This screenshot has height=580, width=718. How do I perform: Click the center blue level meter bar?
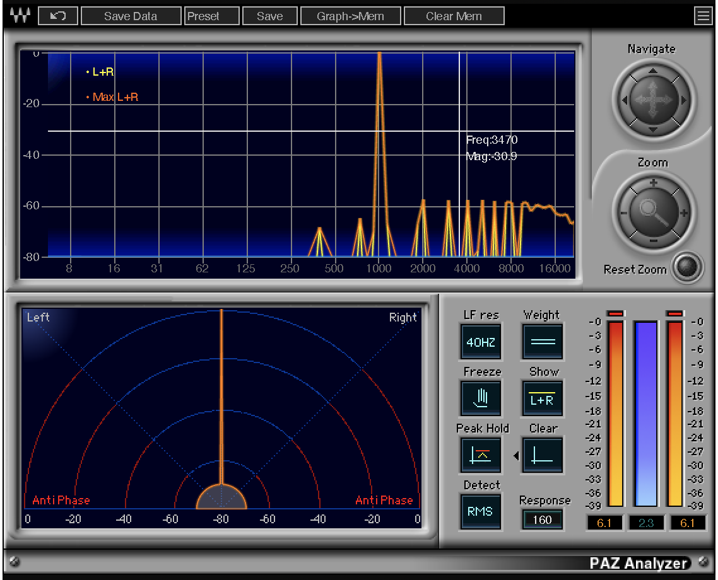tap(646, 414)
